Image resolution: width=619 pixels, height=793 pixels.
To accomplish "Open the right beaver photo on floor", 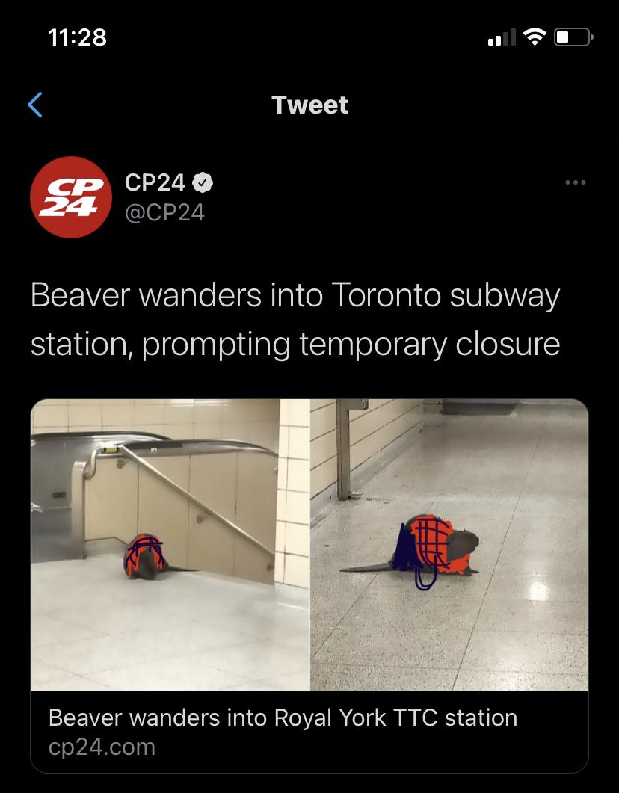I will coord(449,545).
